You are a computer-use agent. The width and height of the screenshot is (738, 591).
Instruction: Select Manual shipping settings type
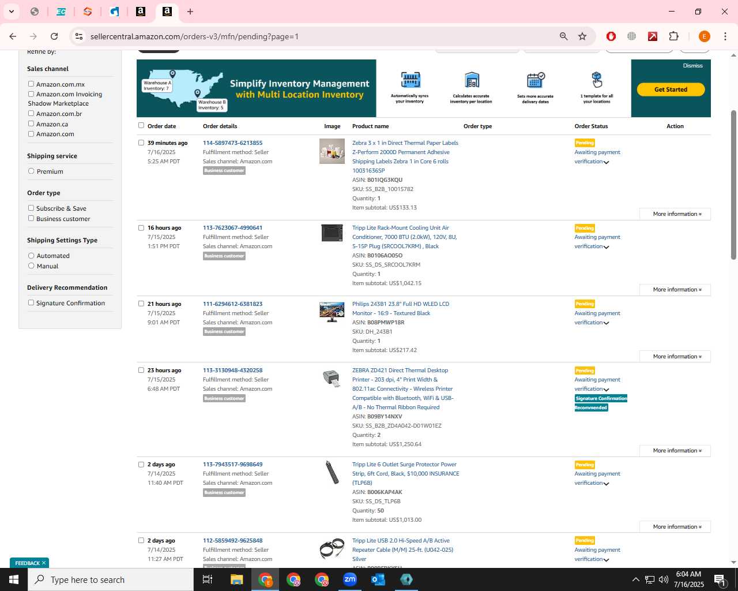click(31, 265)
